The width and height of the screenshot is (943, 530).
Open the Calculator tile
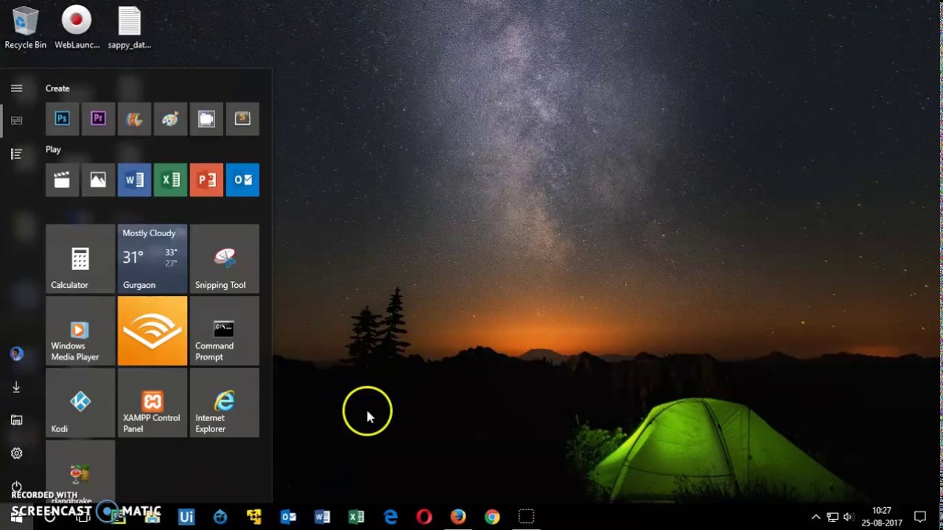click(80, 259)
